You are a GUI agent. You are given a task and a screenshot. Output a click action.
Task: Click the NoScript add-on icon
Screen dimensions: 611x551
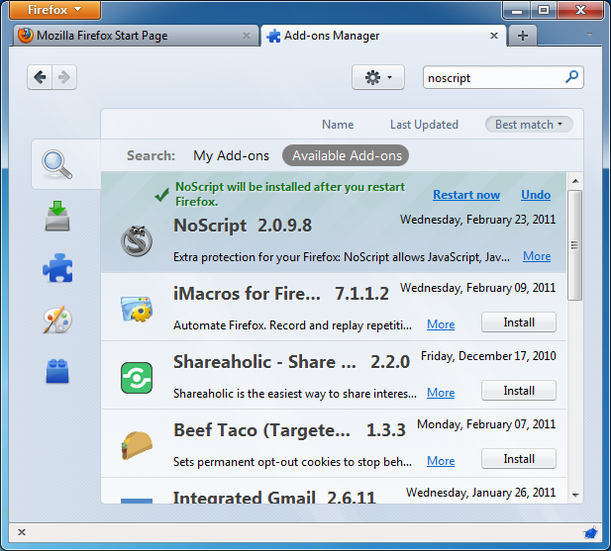click(136, 240)
